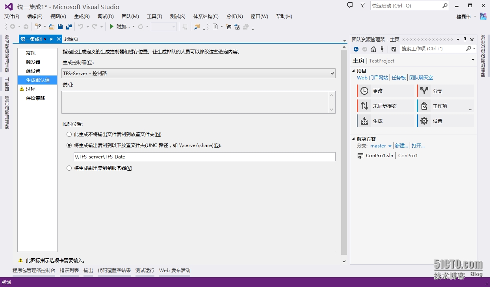Open the 未同步提交 tile
The height and width of the screenshot is (287, 490).
(x=386, y=106)
